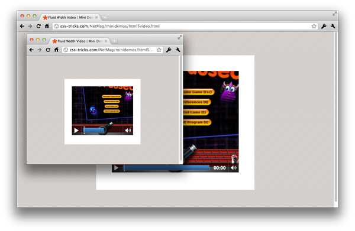The height and width of the screenshot is (231, 355).
Task: Click the 00:00 time display on large video
Action: click(220, 168)
